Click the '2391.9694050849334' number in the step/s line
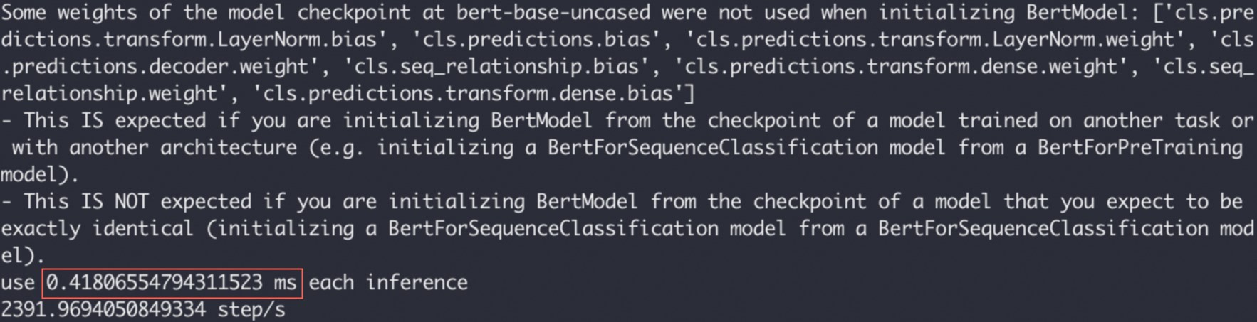This screenshot has width=1257, height=322. (103, 310)
